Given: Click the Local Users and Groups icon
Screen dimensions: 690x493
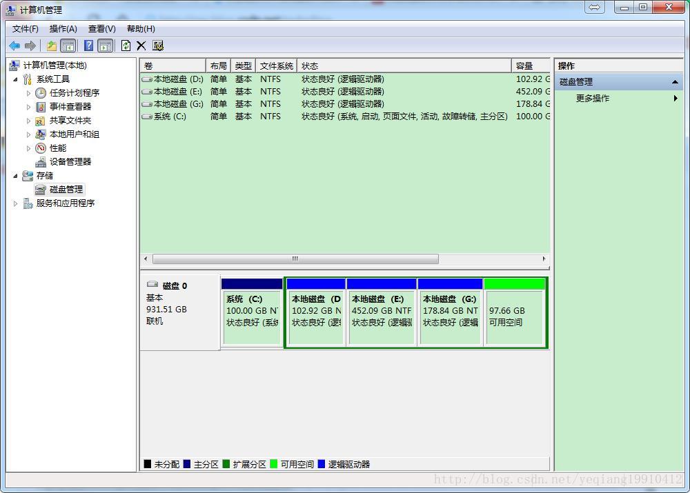Looking at the screenshot, I should [41, 134].
